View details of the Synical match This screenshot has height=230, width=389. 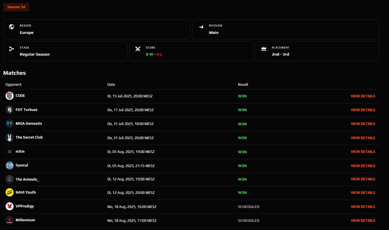pos(363,166)
